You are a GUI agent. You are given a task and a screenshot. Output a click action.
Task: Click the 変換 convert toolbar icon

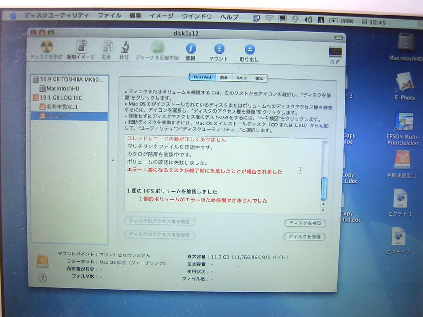click(x=107, y=48)
